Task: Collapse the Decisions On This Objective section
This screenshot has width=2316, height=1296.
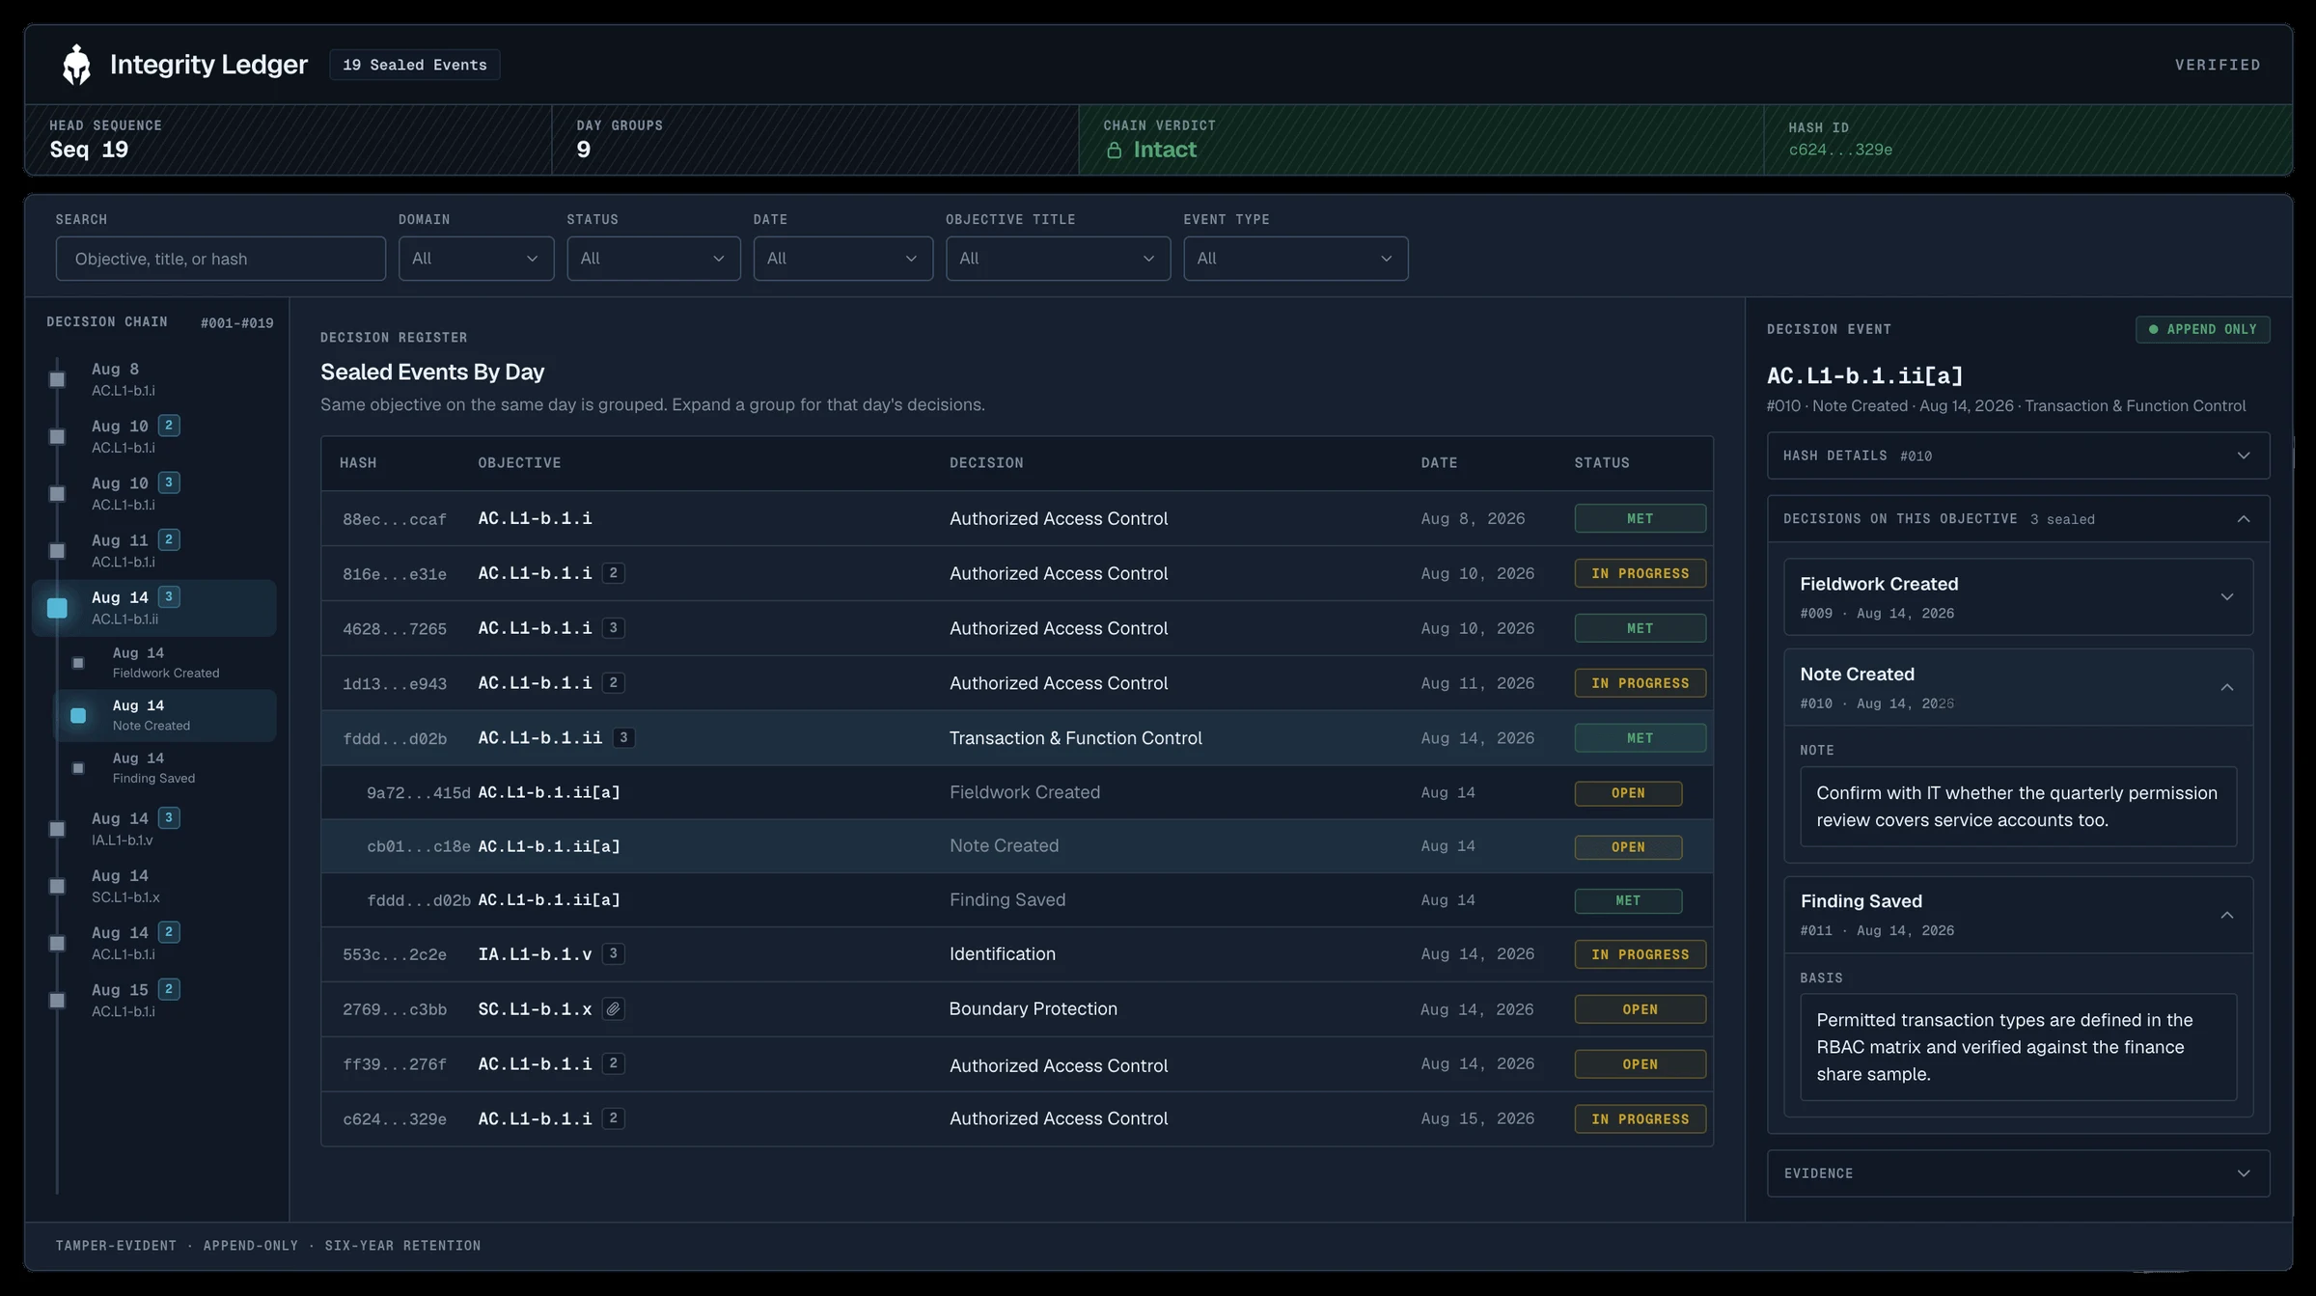Action: 2018,519
